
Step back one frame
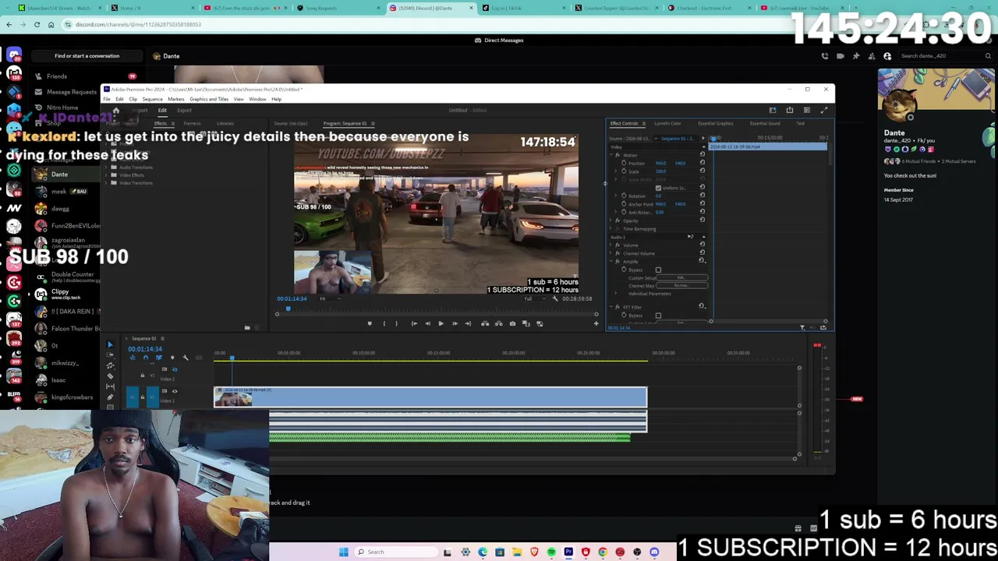427,323
